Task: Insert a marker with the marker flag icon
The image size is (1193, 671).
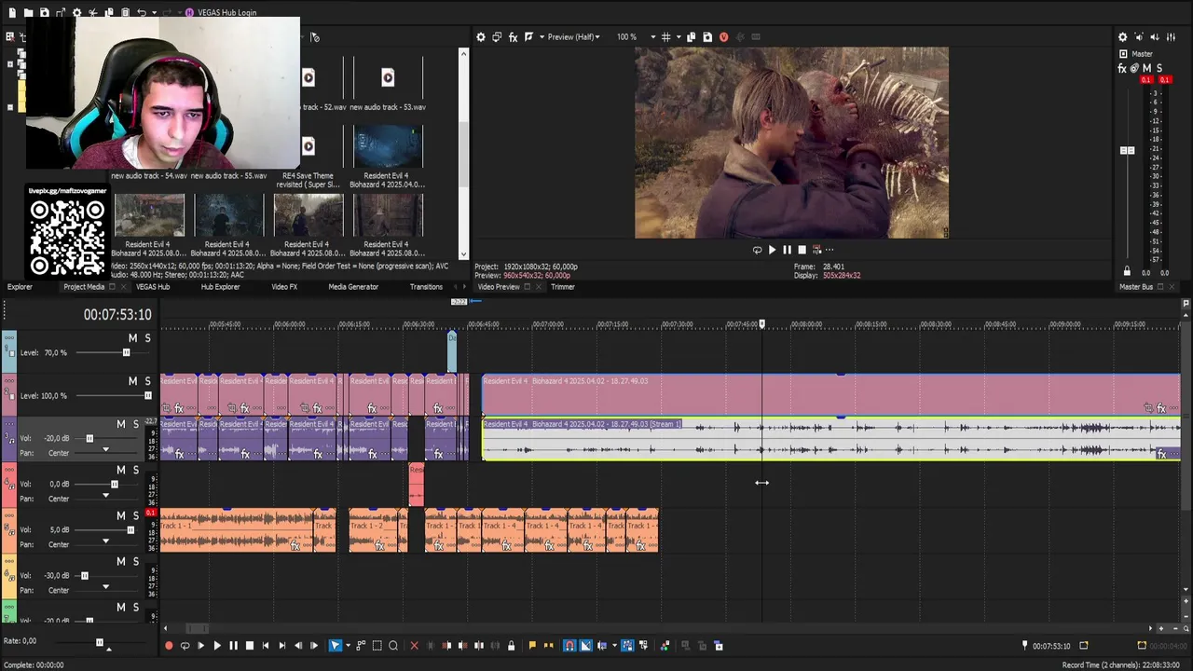Action: 532,646
